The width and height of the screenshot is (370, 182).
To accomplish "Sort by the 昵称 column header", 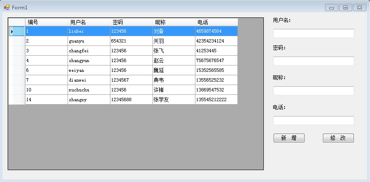I will tap(174, 22).
